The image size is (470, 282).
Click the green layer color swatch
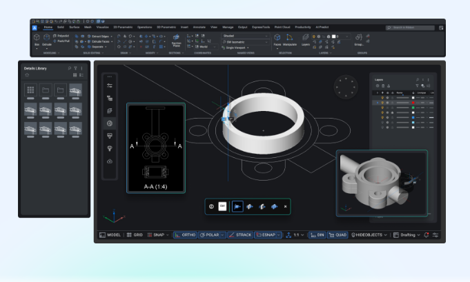pos(413,108)
